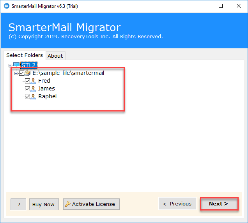The height and width of the screenshot is (223, 248).
Task: Click the Buy Now button
Action: 44,204
